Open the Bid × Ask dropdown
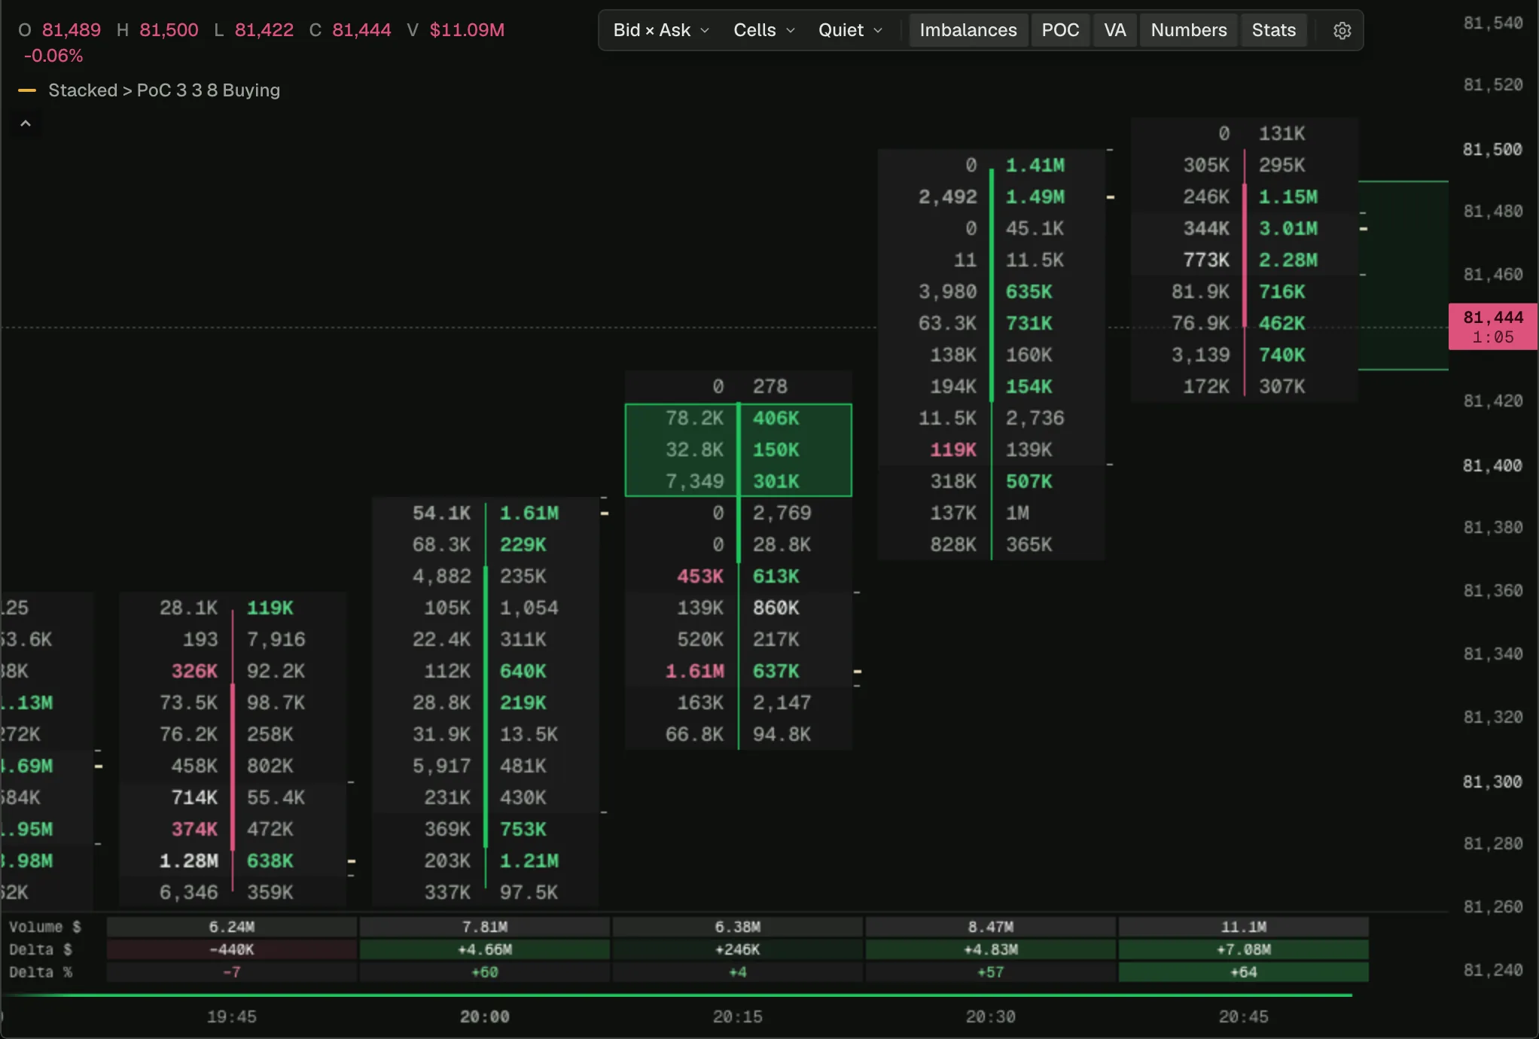 [661, 30]
